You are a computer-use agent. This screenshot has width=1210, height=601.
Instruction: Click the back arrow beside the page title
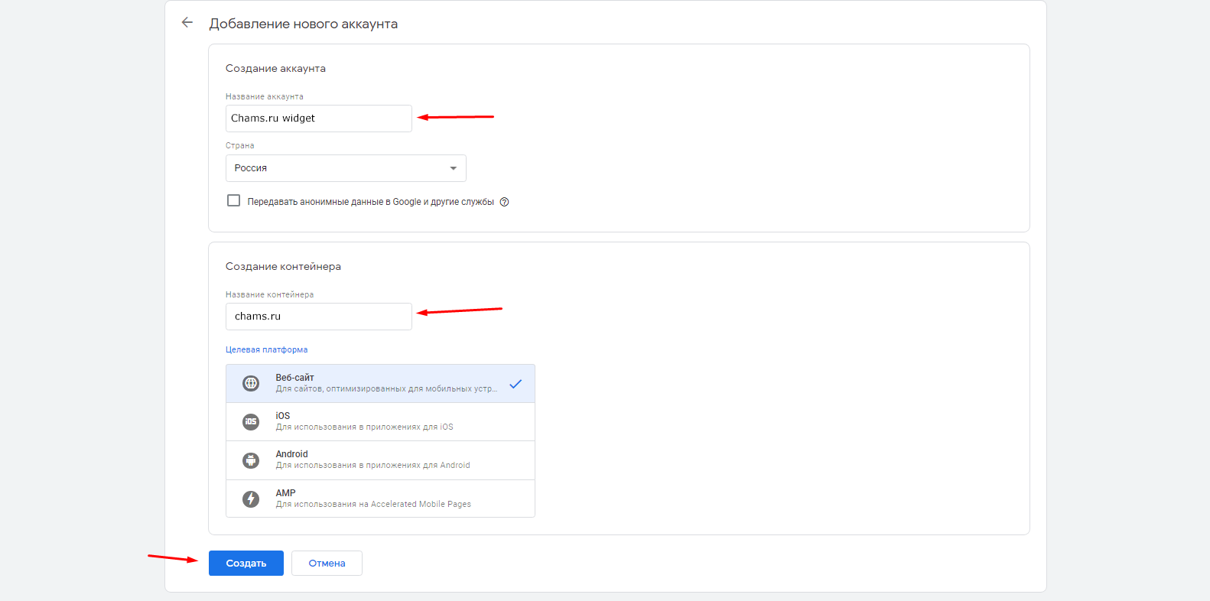187,23
